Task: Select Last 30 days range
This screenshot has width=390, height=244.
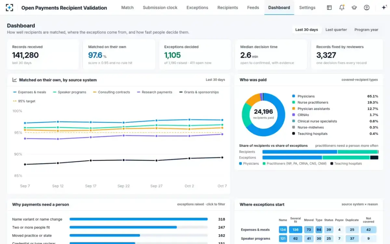Action: pyautogui.click(x=306, y=30)
